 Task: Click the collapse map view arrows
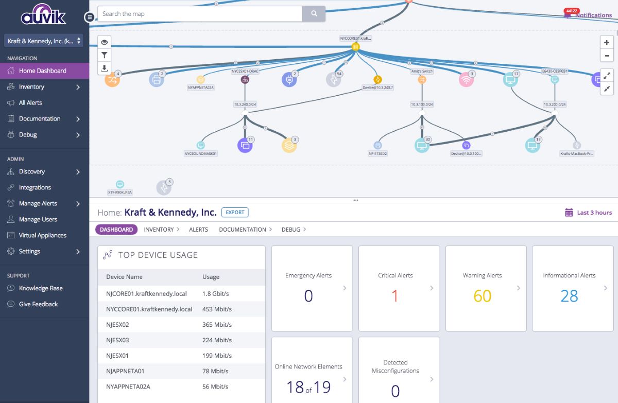pyautogui.click(x=606, y=88)
